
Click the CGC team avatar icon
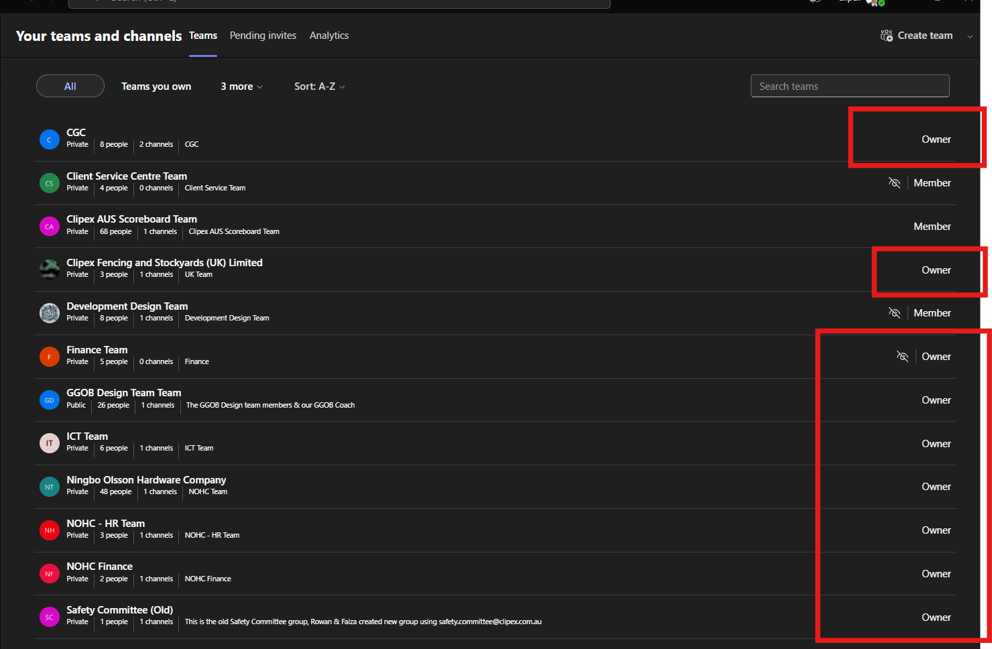pos(50,139)
